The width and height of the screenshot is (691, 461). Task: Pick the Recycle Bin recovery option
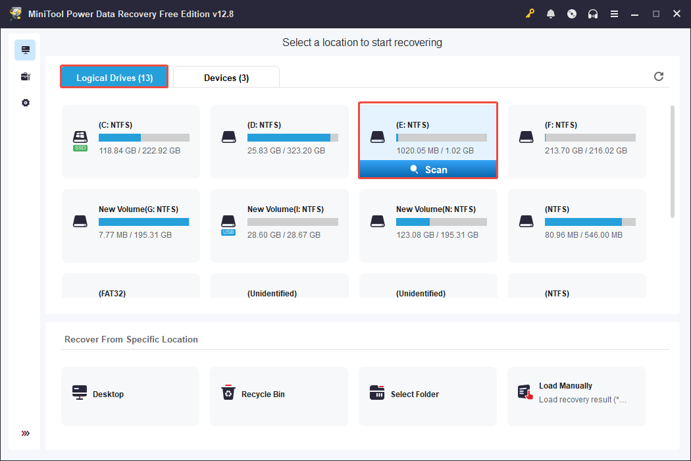[x=278, y=396]
